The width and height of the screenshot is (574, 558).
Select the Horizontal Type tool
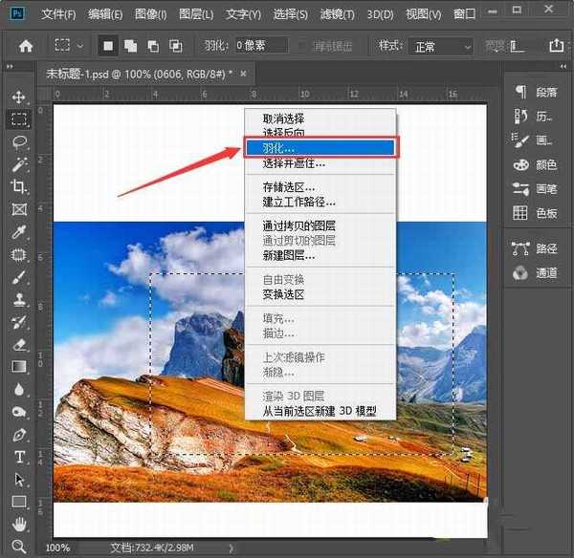[19, 457]
